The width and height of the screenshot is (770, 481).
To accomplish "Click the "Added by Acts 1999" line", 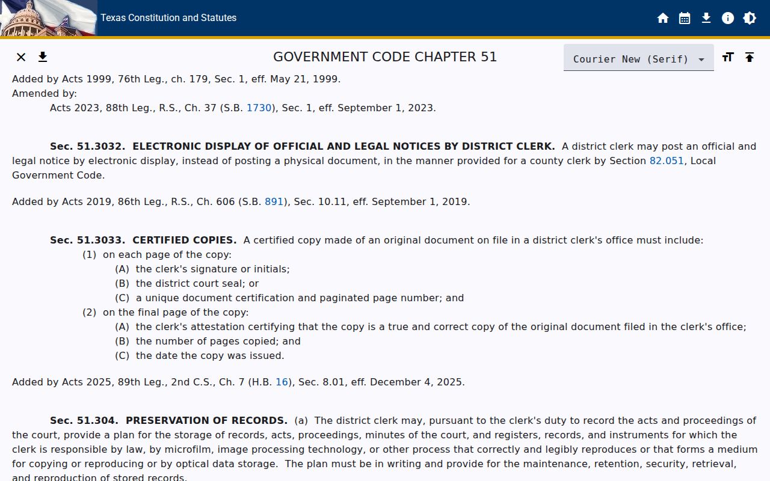I will pos(176,79).
